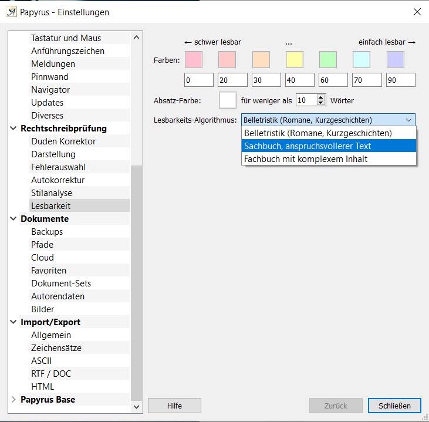The height and width of the screenshot is (422, 429).
Task: Open Dokument-Sets settings
Action: click(80, 283)
